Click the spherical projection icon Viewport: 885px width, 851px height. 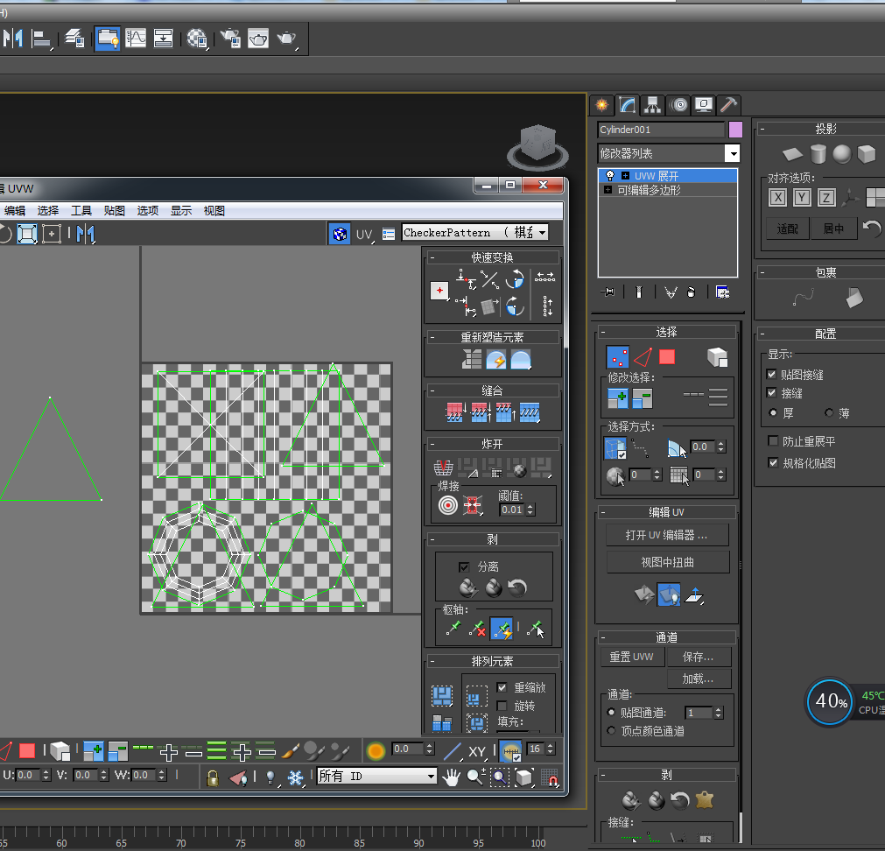tap(842, 155)
